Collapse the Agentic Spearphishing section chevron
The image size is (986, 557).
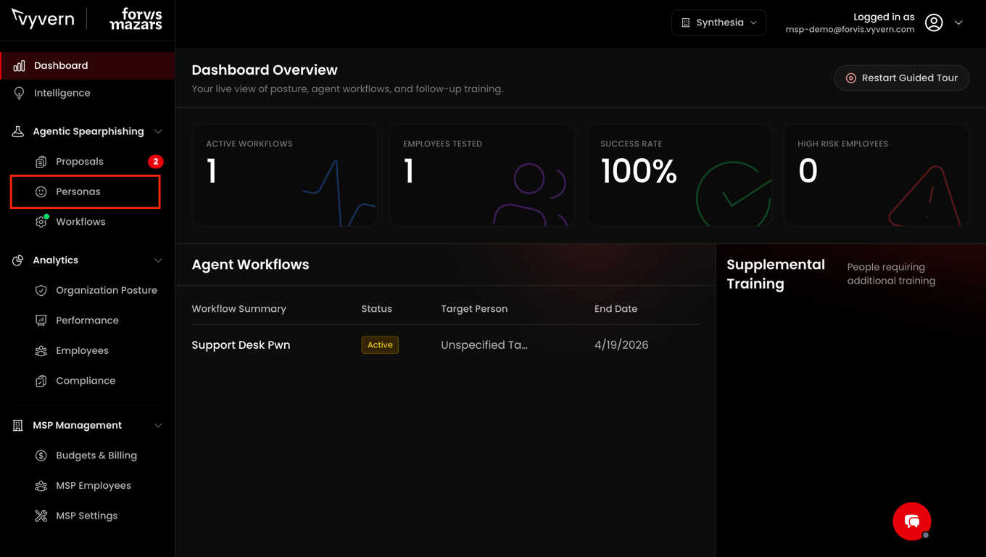tap(158, 131)
